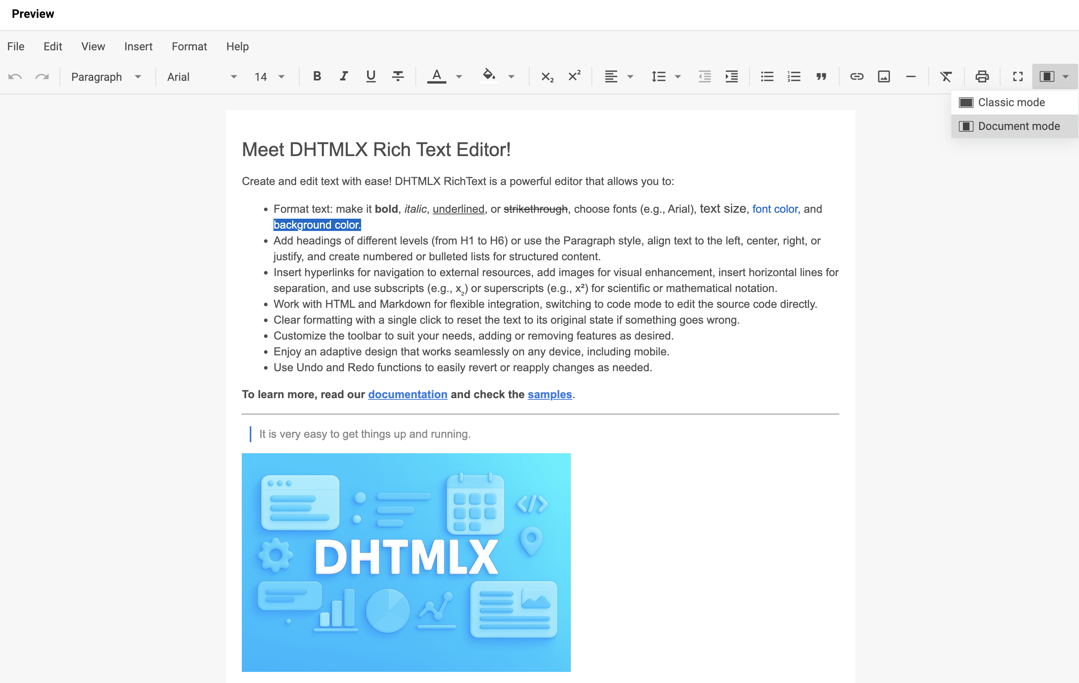
Task: Toggle numbered list
Action: [794, 76]
